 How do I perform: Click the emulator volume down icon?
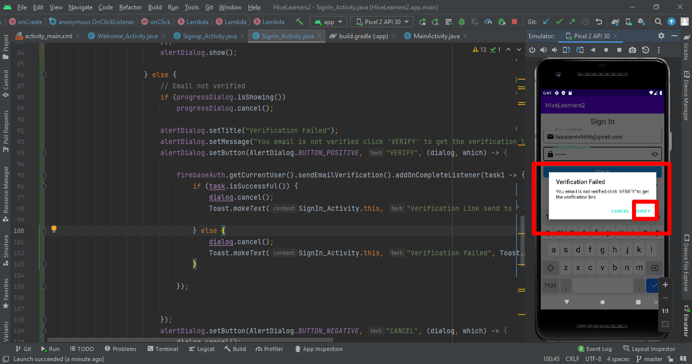pos(555,50)
